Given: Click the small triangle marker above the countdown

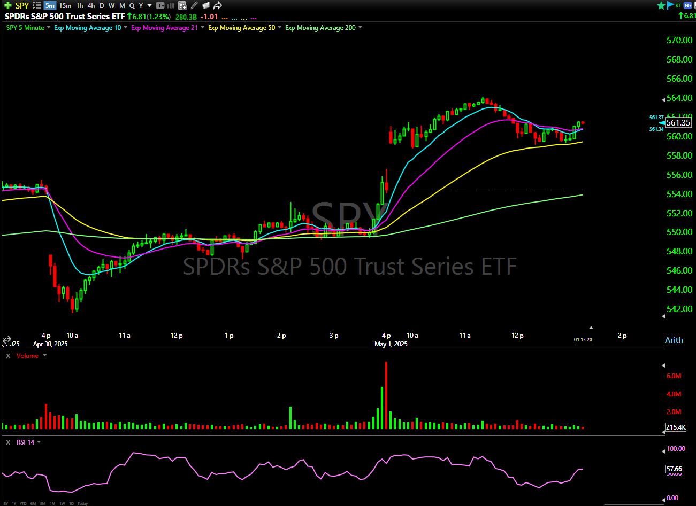Looking at the screenshot, I should (x=591, y=328).
